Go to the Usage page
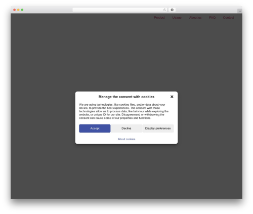Viewport: 253px width, 214px height. [177, 18]
